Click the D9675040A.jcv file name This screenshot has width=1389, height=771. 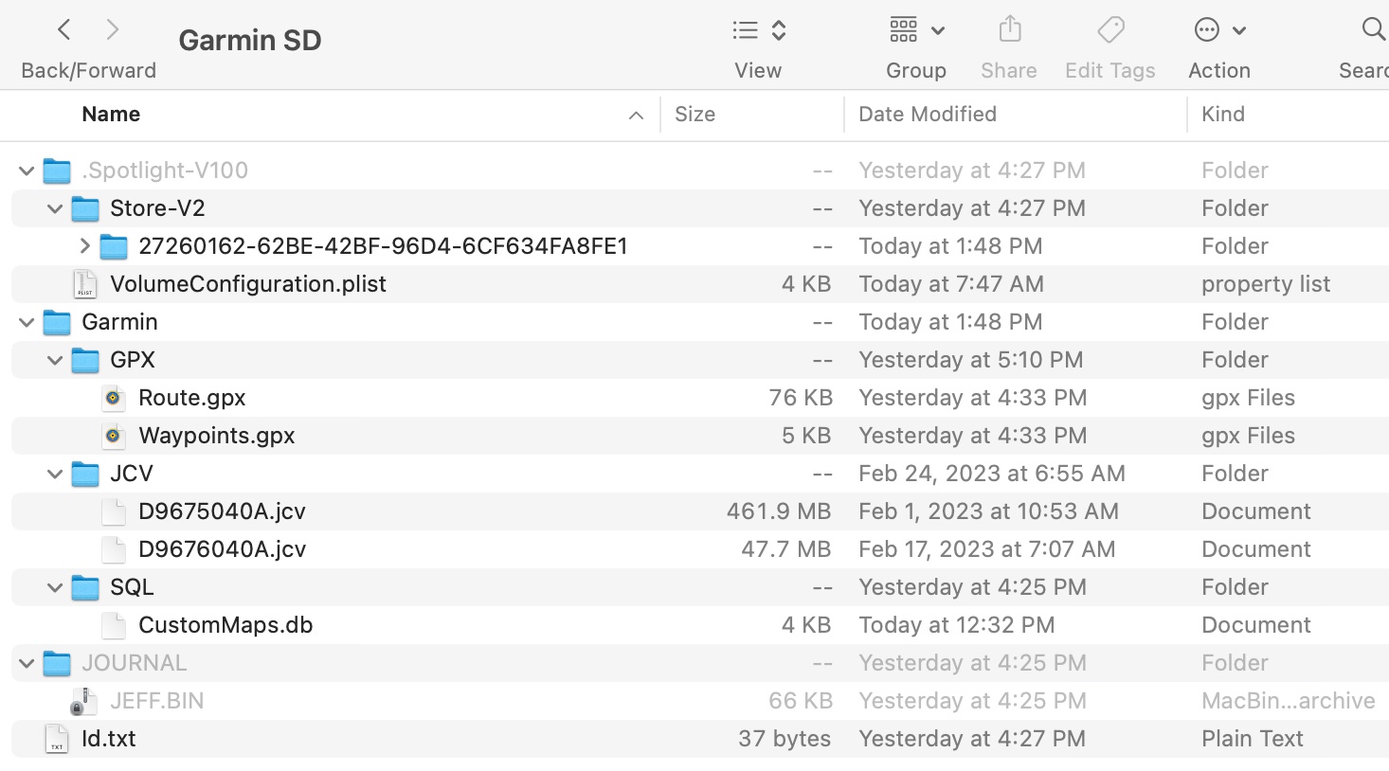coord(223,511)
